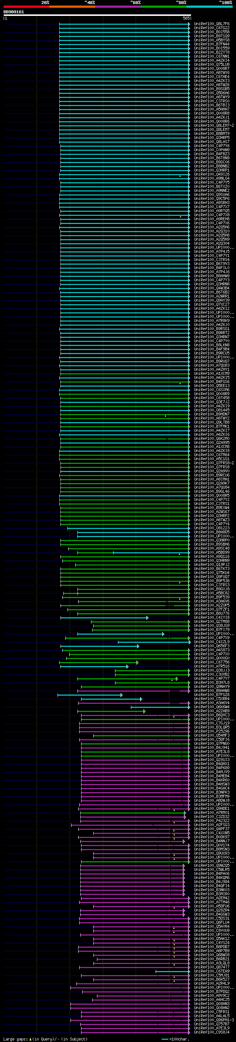Select hit label UniRef100_C4IY18
The height and width of the screenshot is (1042, 236).
(211, 617)
